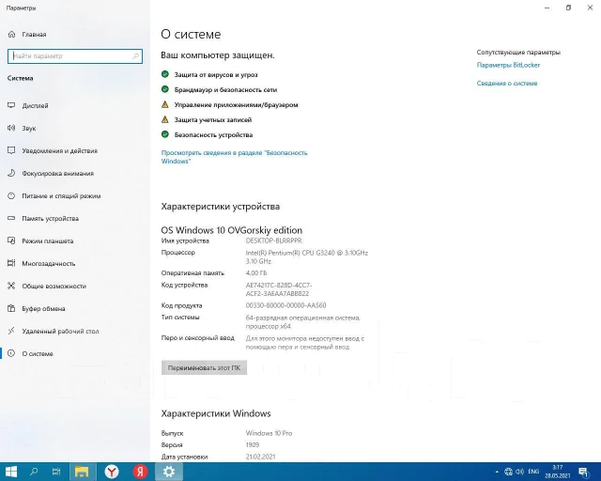This screenshot has height=481, width=601.
Task: Open action center notification icon
Action: 584,472
